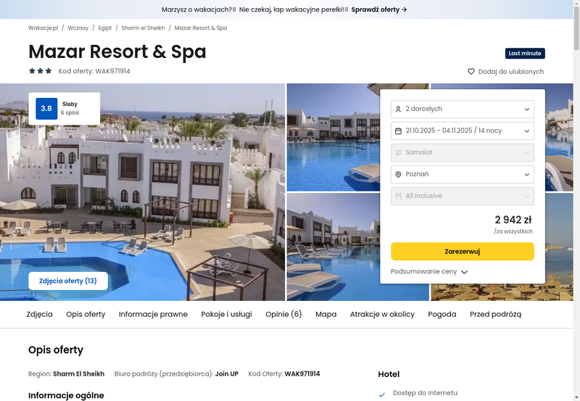
Task: Navigate to Sharm el Sheikh breadcrumb
Action: pyautogui.click(x=143, y=28)
